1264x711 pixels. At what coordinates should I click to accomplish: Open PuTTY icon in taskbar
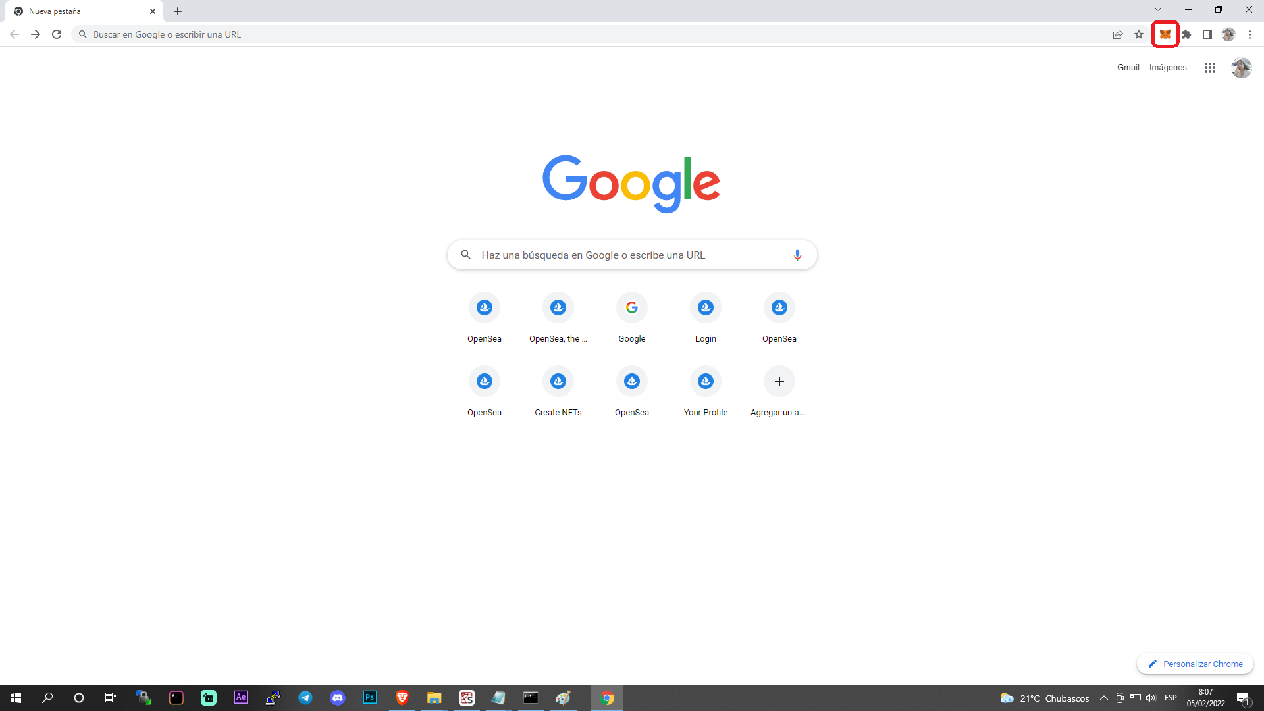pyautogui.click(x=273, y=698)
